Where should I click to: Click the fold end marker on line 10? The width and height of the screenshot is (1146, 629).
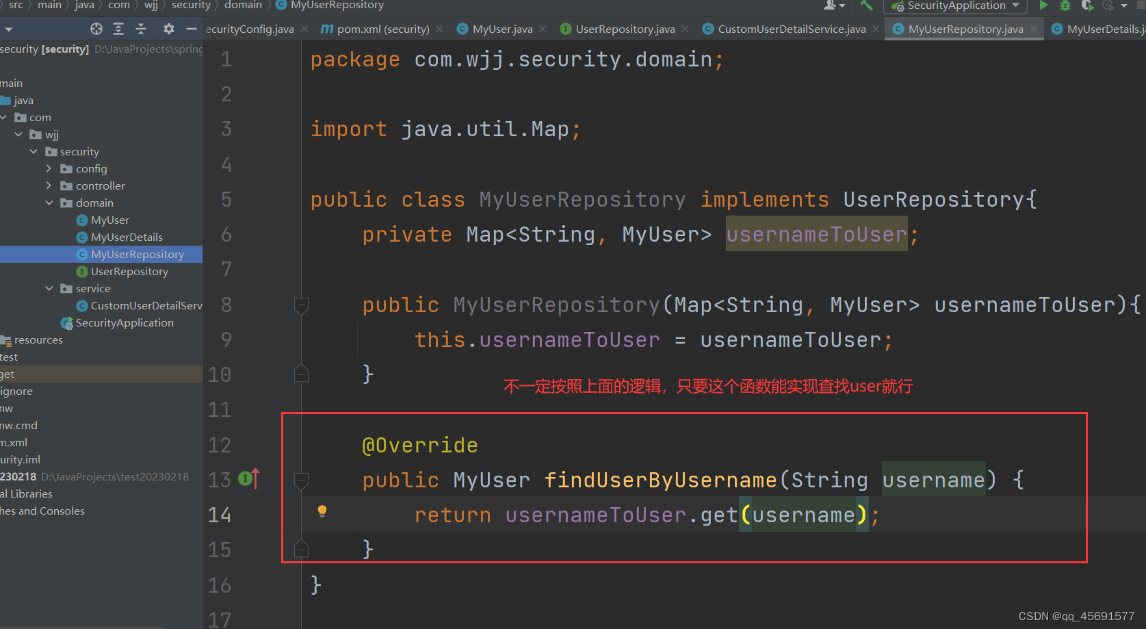(301, 374)
